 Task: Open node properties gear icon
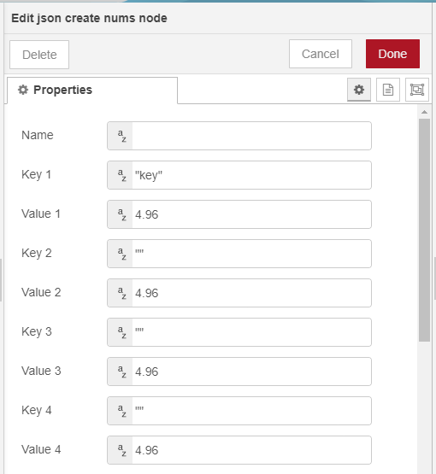click(x=359, y=90)
